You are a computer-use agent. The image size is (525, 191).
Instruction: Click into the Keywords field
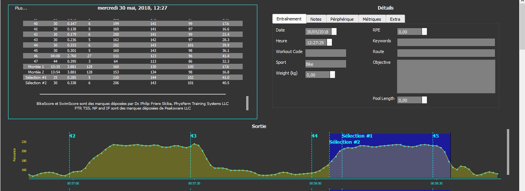click(446, 42)
